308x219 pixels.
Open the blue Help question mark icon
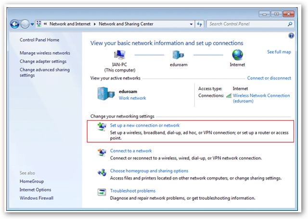pos(291,36)
